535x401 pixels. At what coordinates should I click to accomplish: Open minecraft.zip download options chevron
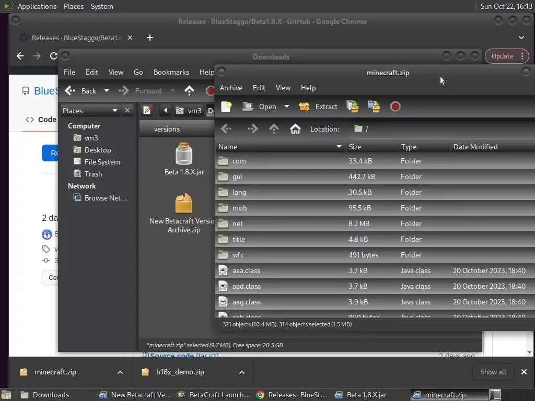[120, 372]
